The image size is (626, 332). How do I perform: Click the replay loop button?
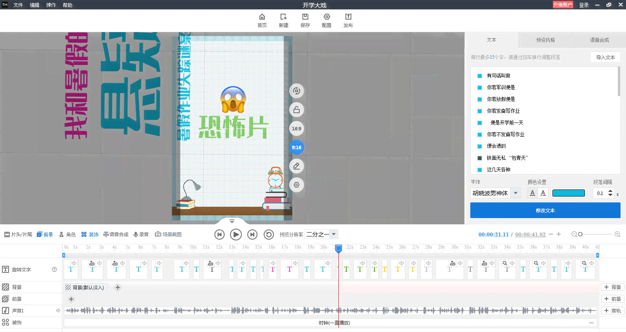(x=269, y=235)
